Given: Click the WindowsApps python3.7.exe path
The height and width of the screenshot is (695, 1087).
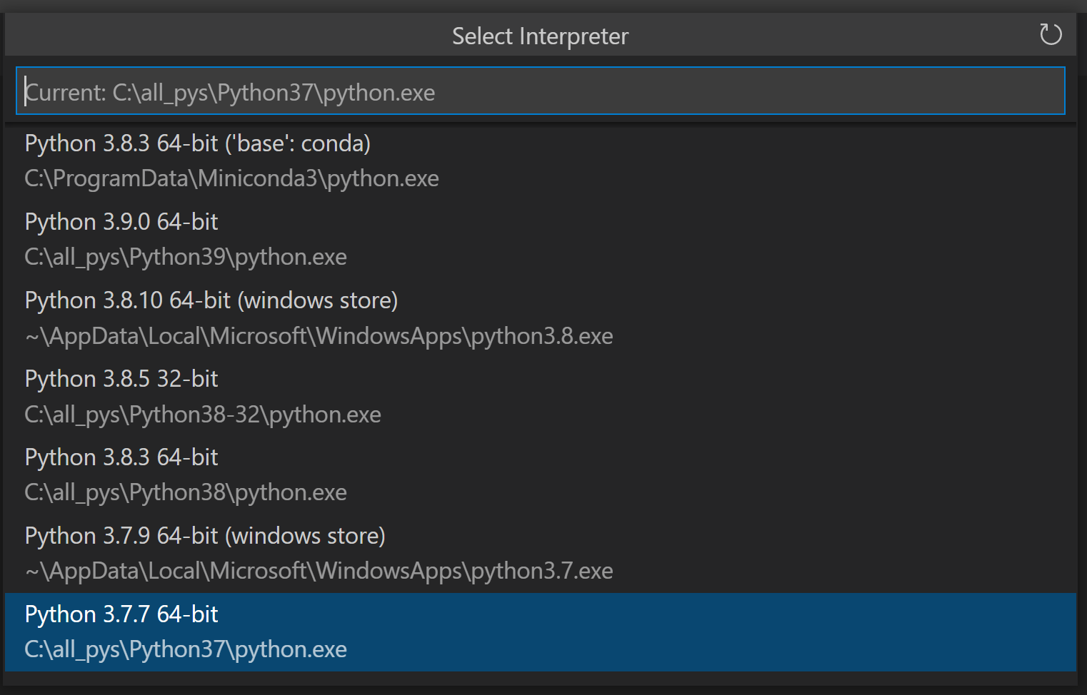Looking at the screenshot, I should (x=319, y=571).
